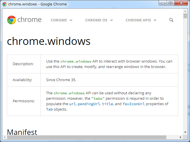Viewport: 190px width, 142px height.
Task: Follow the favIconUrl property link
Action: pyautogui.click(x=134, y=104)
